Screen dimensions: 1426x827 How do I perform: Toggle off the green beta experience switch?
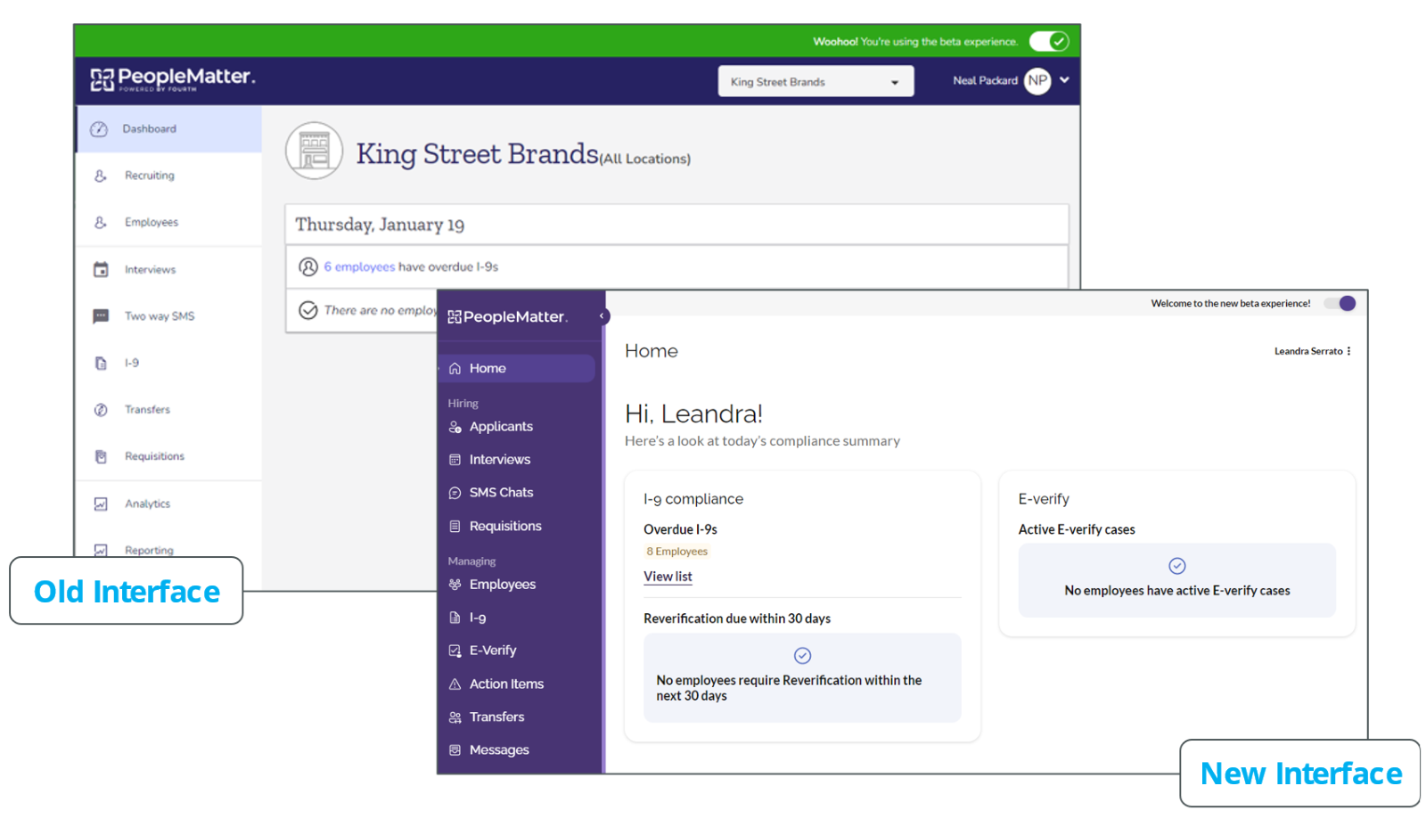tap(1048, 41)
